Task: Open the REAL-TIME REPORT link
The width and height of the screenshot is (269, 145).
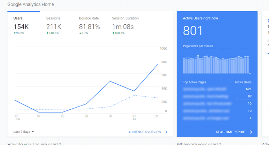Action: point(231,132)
